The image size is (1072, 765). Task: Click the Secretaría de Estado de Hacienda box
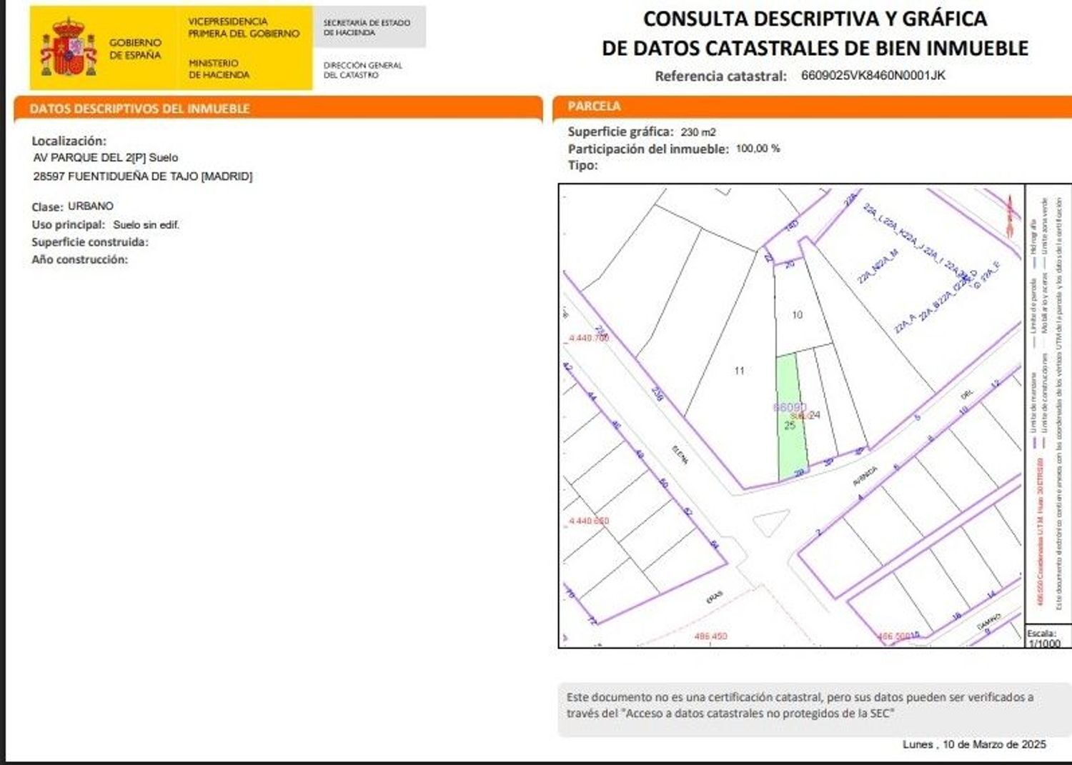tap(367, 27)
